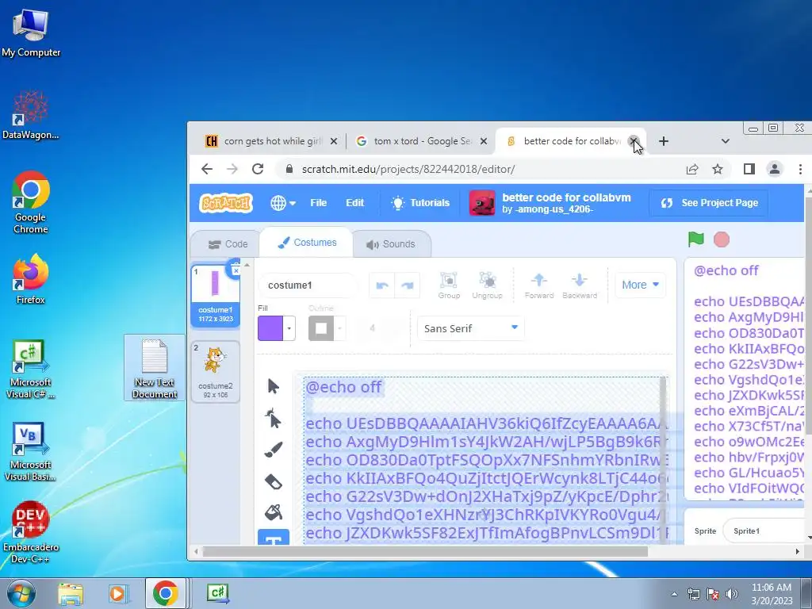Open Chrome three-dot menu
This screenshot has width=812, height=609.
click(x=800, y=169)
